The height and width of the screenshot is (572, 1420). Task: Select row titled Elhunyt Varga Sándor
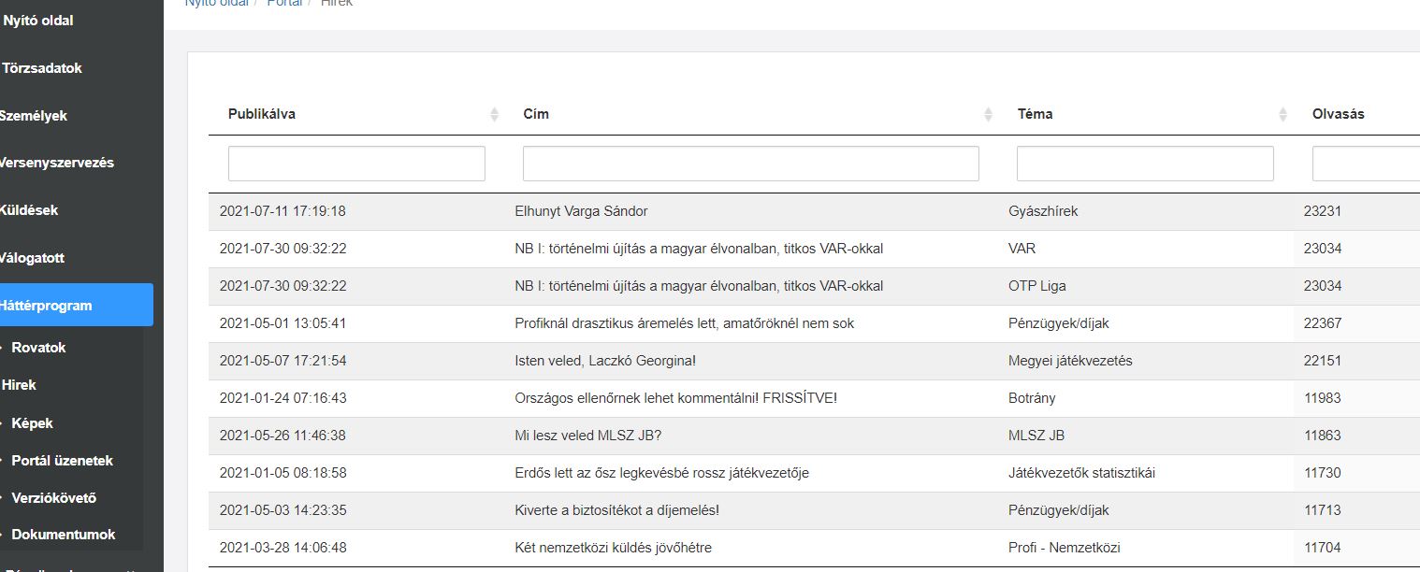[814, 211]
